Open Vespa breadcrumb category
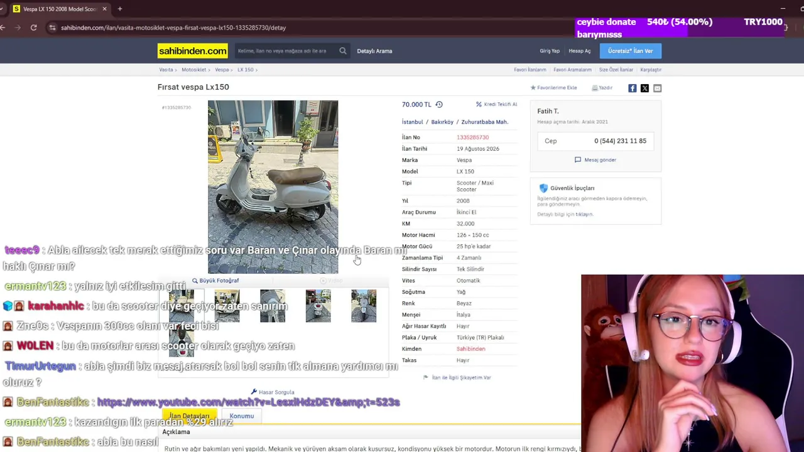This screenshot has height=452, width=804. pyautogui.click(x=222, y=70)
